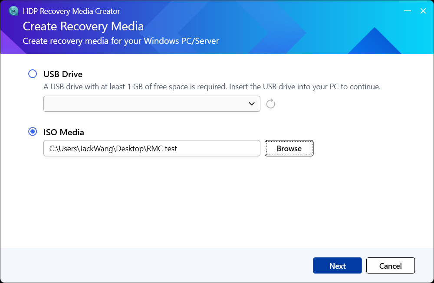Click the USB free space requirement description
This screenshot has width=434, height=283.
(212, 87)
